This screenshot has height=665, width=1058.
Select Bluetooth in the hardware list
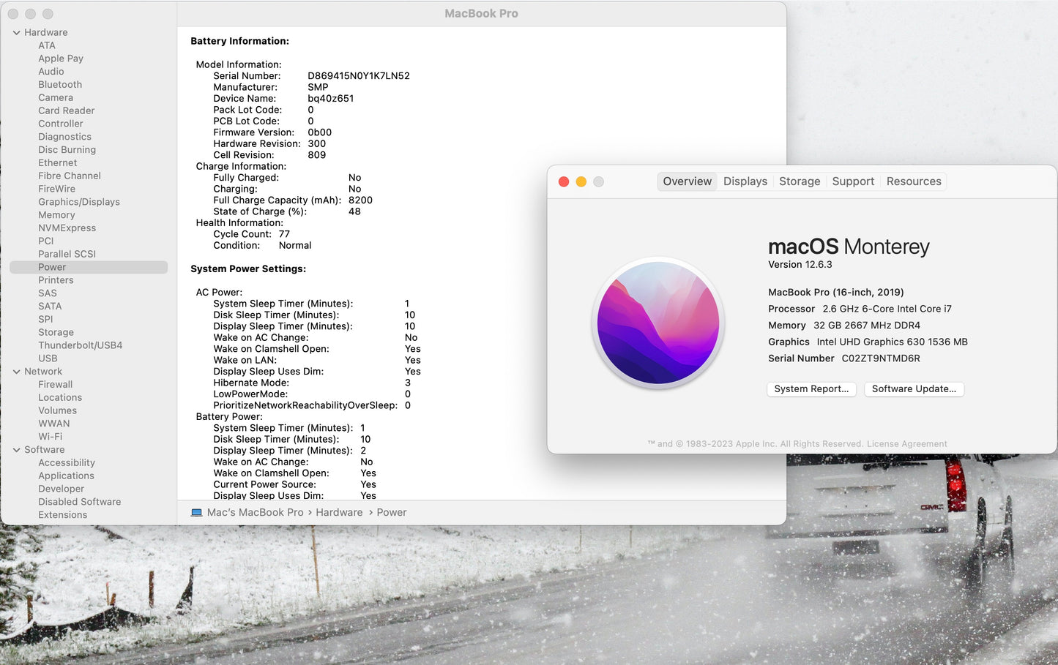click(x=60, y=85)
